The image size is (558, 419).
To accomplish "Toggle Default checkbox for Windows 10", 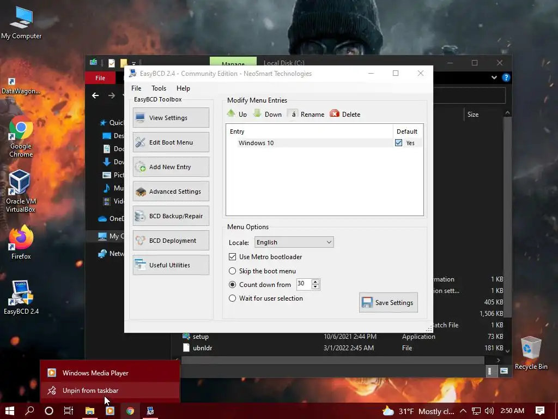I will (398, 143).
